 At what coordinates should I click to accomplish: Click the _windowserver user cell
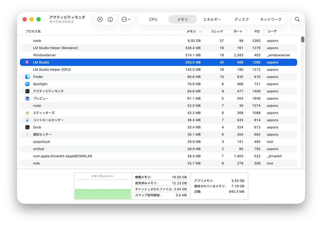[x=278, y=55]
